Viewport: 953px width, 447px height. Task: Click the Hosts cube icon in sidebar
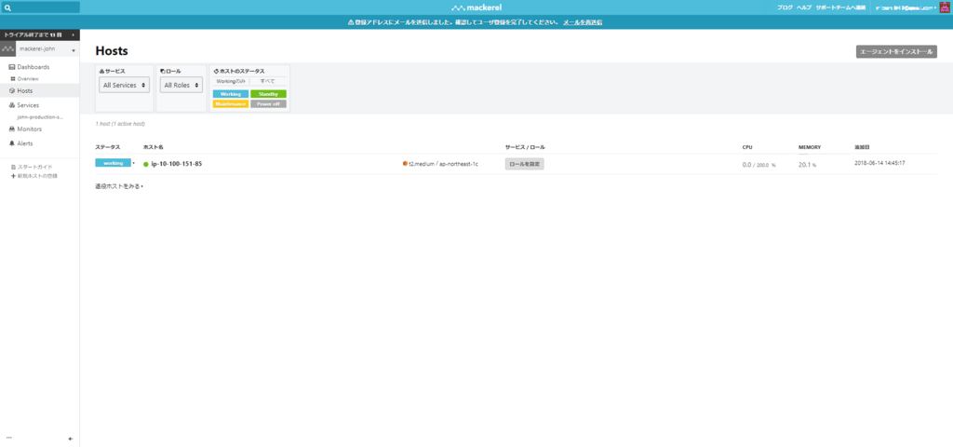(11, 90)
